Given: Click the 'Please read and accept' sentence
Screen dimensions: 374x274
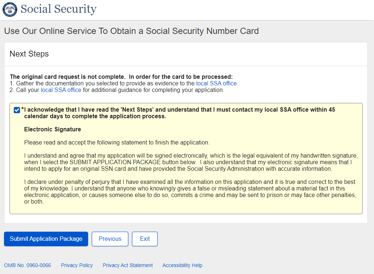Looking at the screenshot, I should click(x=117, y=142).
